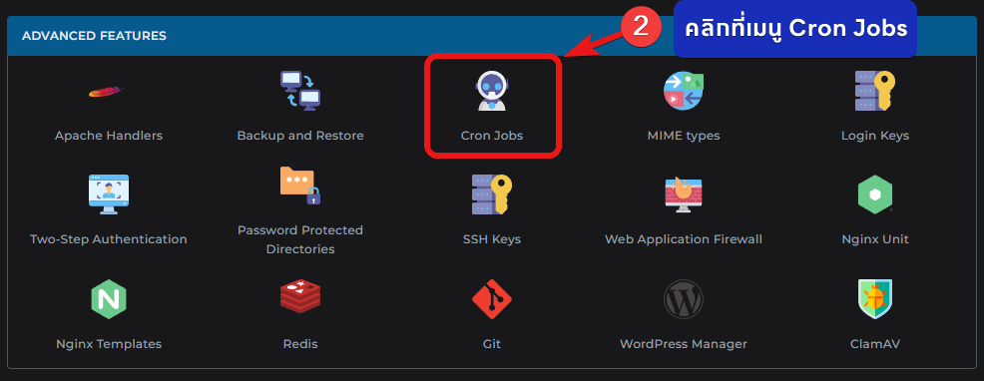
Task: Click the Git text label
Action: [x=492, y=344]
